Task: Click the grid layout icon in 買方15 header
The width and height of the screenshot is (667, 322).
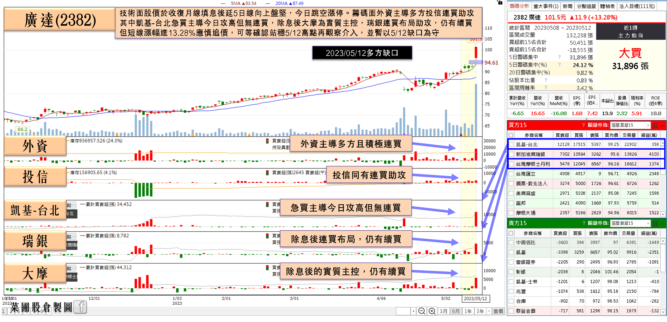Action: [655, 125]
